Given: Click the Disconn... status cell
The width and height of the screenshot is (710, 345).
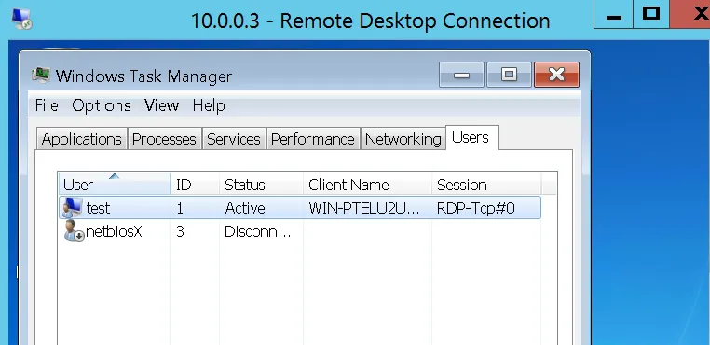Looking at the screenshot, I should pos(258,231).
